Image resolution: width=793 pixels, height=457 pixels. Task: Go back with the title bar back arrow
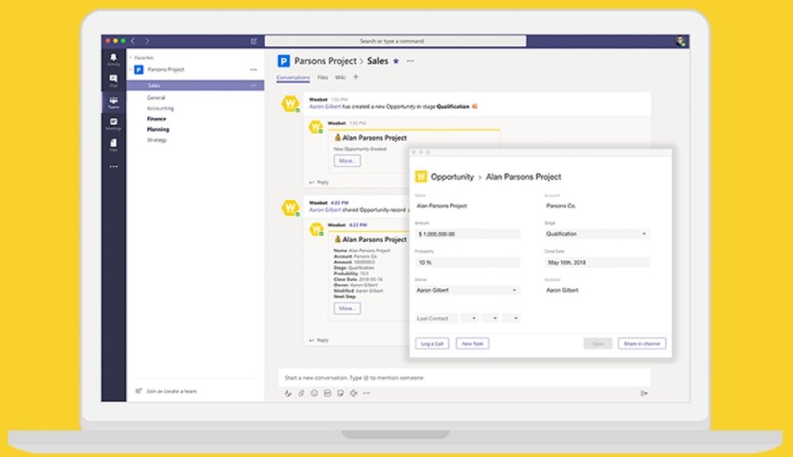(133, 41)
